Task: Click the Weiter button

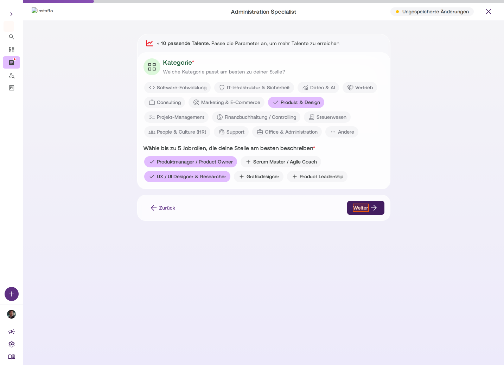Action: (366, 208)
